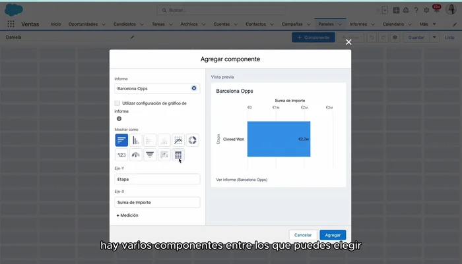This screenshot has width=462, height=264.
Task: Expand the Campañas tab chevron
Action: pos(308,24)
